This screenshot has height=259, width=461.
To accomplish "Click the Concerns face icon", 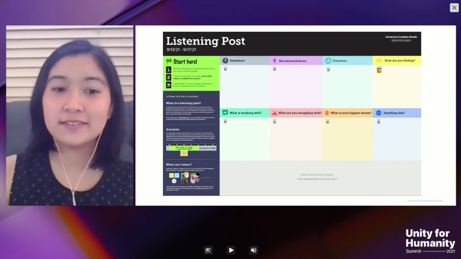I will [x=328, y=60].
